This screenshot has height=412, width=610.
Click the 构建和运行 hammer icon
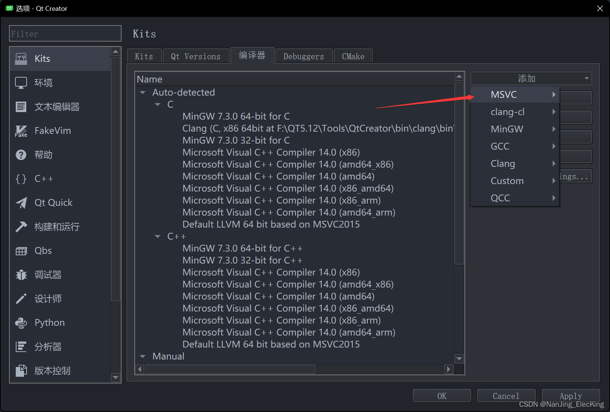pos(21,227)
